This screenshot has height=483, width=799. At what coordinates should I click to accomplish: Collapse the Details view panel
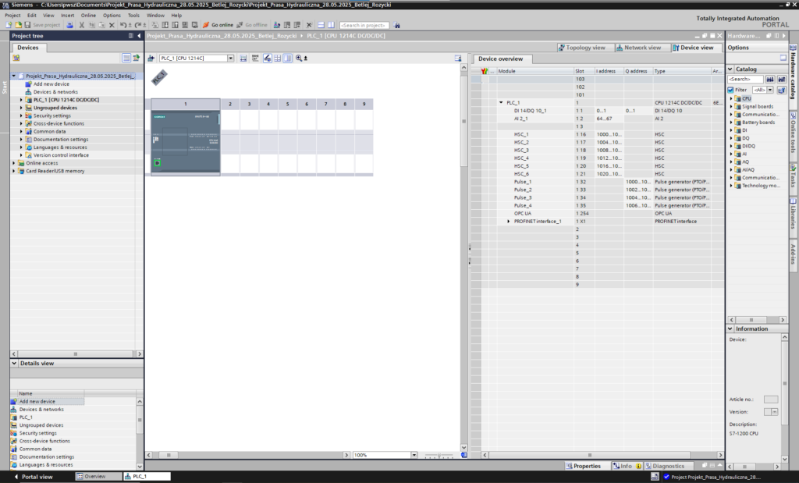click(14, 364)
